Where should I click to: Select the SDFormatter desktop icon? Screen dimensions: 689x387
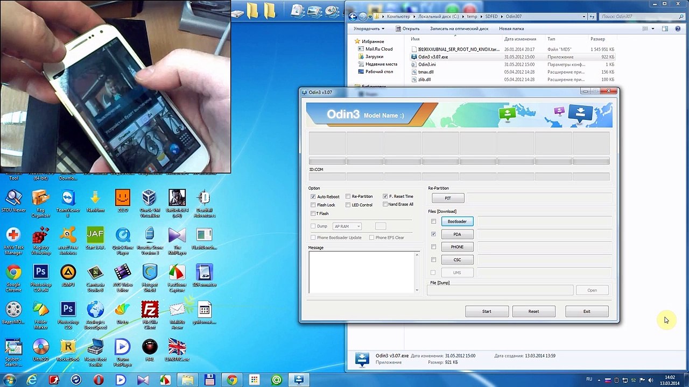pyautogui.click(x=204, y=275)
